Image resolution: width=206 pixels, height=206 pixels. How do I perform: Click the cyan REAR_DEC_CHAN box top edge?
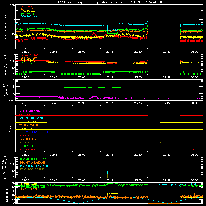[113, 171]
